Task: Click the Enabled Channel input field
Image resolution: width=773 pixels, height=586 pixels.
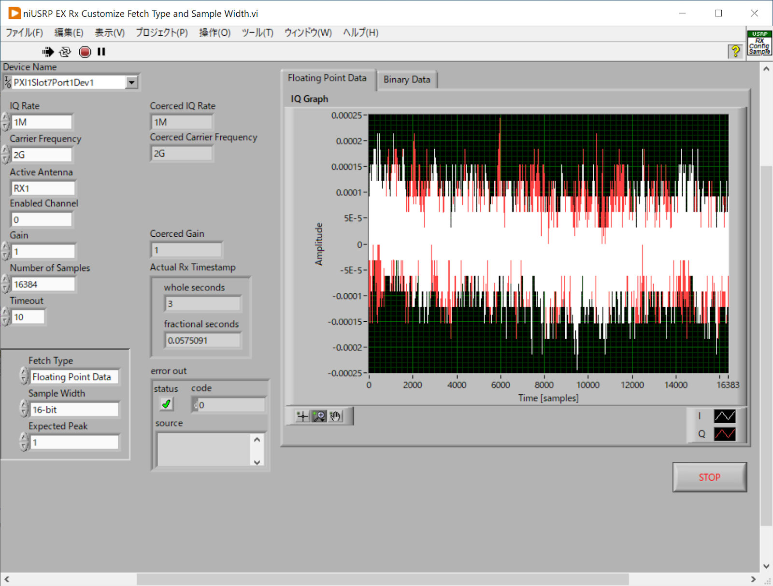Action: click(42, 220)
